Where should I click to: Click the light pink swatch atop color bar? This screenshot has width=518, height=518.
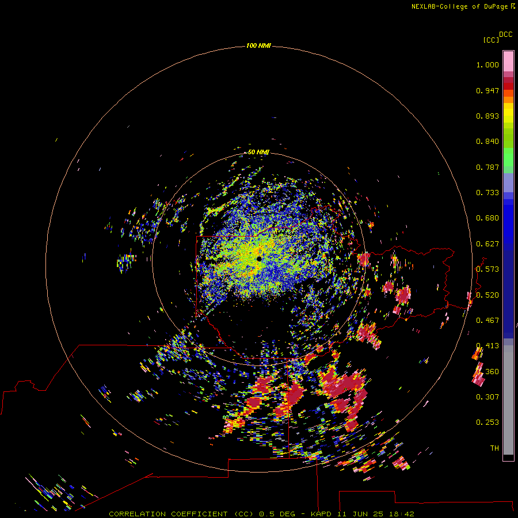coord(508,61)
